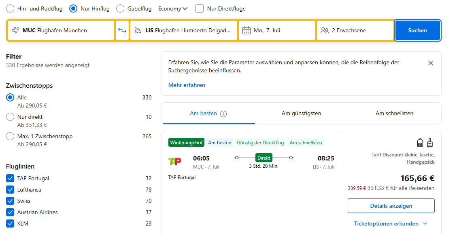Click the crossed-out 339,59 € price
Screen dimensions: 476x234
tap(357, 188)
